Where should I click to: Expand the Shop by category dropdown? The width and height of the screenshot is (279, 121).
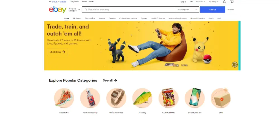(x=74, y=10)
